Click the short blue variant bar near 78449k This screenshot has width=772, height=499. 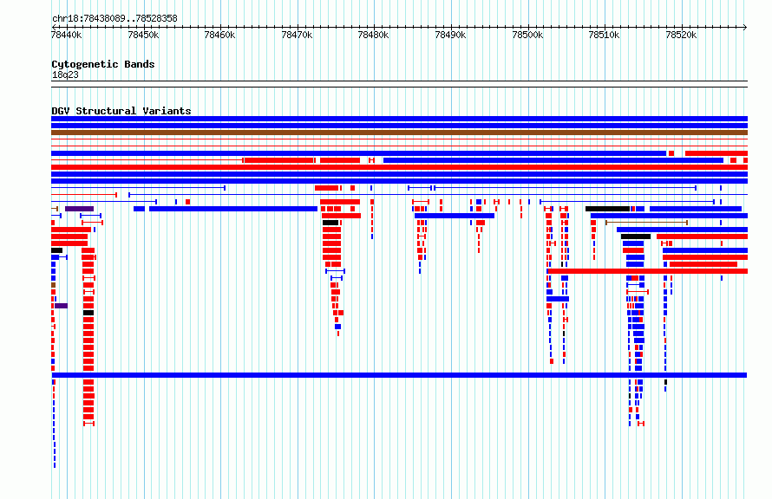click(x=140, y=209)
